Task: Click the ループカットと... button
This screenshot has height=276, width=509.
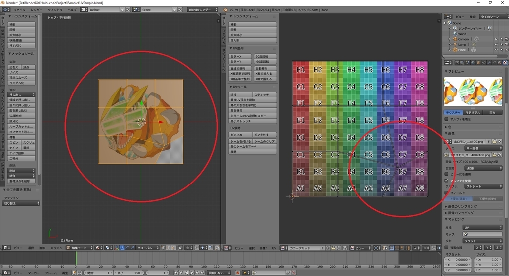Action: (21, 127)
